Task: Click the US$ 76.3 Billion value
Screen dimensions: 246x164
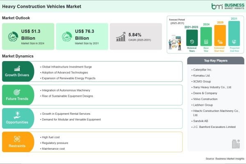Action: pyautogui.click(x=84, y=35)
